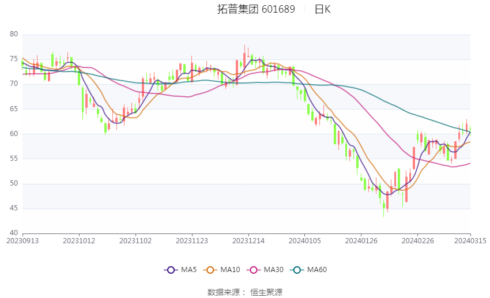
Task: Click the 20231102 date label on x-axis
Action: click(x=136, y=241)
